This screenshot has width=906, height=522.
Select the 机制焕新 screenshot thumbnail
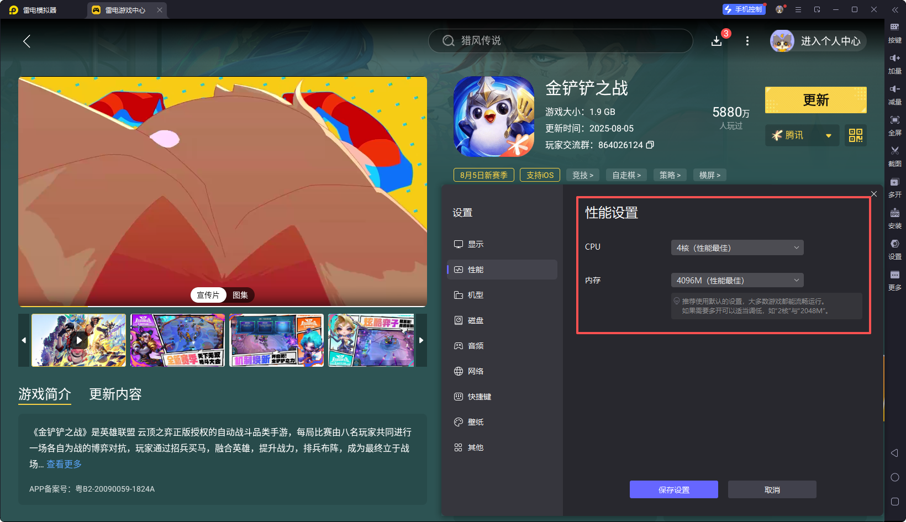click(x=277, y=340)
